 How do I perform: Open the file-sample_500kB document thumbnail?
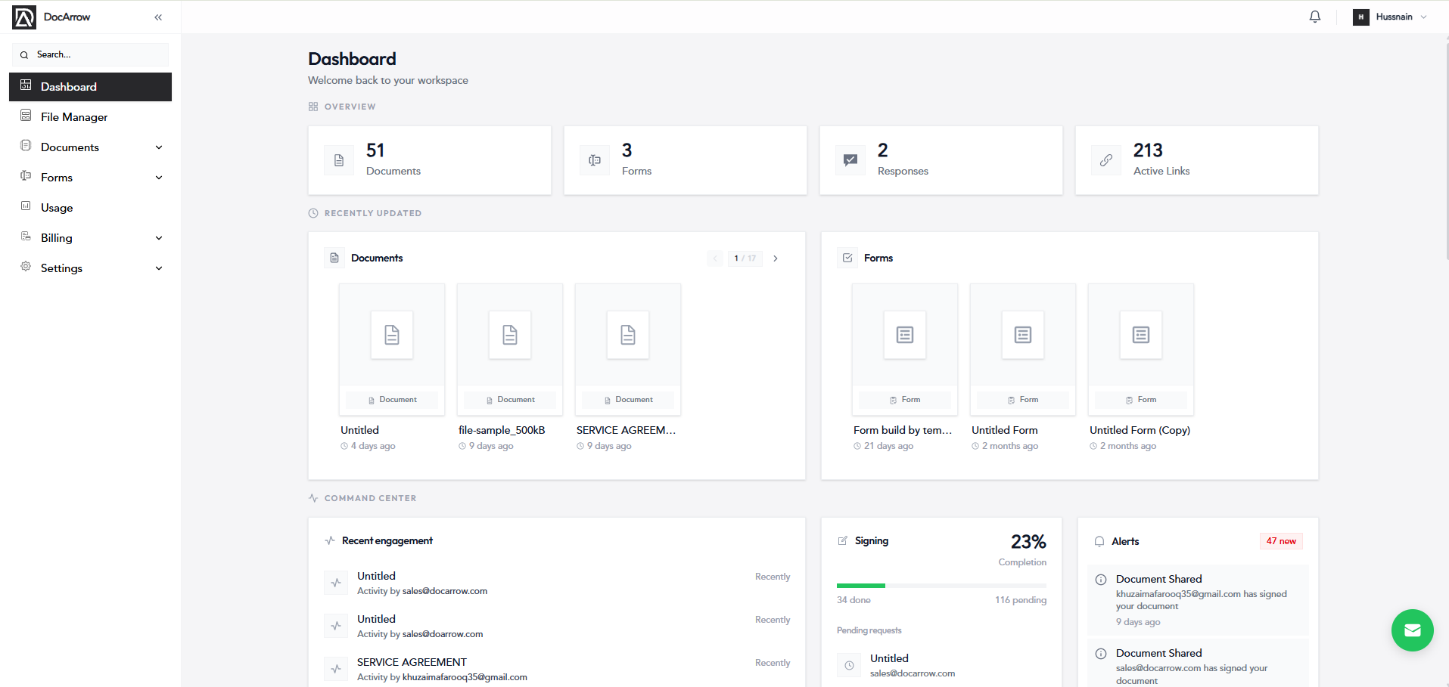pyautogui.click(x=510, y=349)
